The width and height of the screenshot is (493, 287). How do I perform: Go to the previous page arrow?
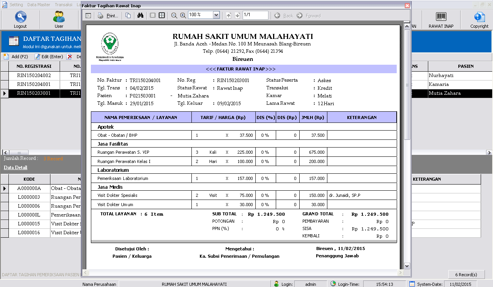[x=228, y=15]
